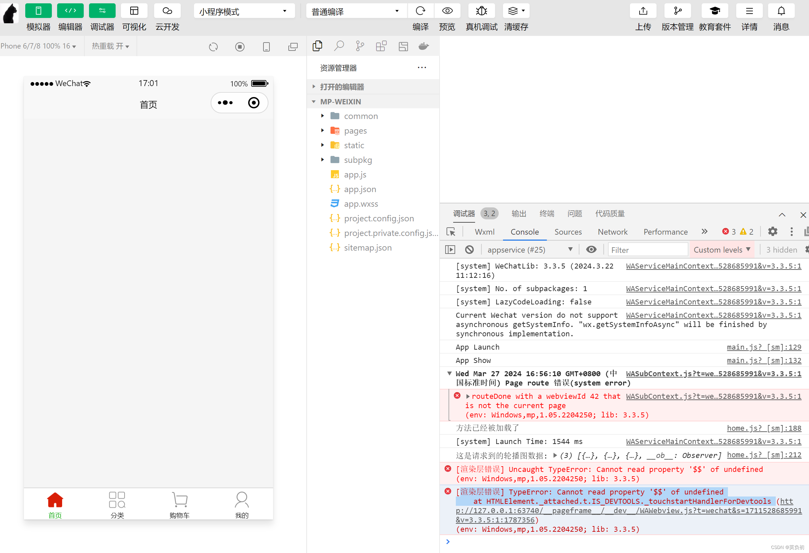The height and width of the screenshot is (553, 809).
Task: Click the real device debug/真机调试 icon
Action: coord(481,10)
